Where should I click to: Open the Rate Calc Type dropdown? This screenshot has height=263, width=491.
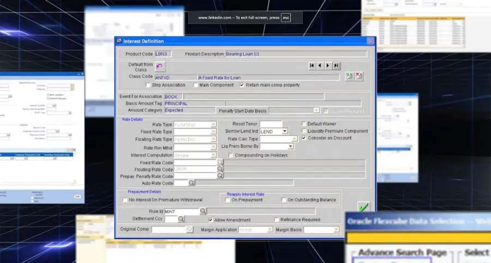(x=294, y=139)
